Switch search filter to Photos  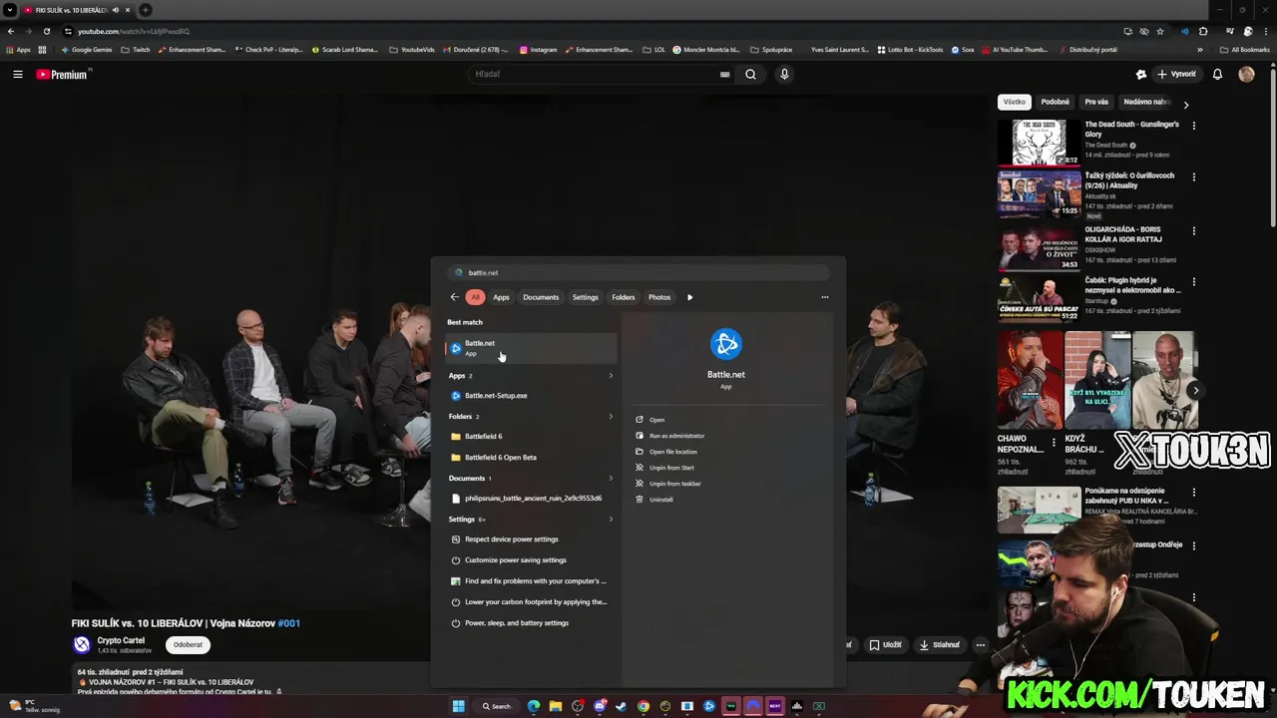659,297
